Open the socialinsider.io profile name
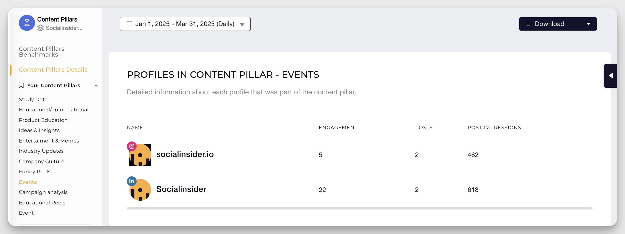The height and width of the screenshot is (234, 625). point(185,154)
